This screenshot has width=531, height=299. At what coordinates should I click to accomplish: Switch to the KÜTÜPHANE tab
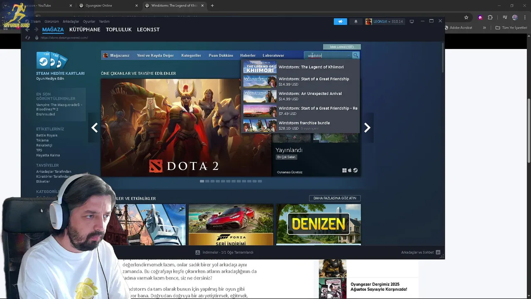coord(85,29)
